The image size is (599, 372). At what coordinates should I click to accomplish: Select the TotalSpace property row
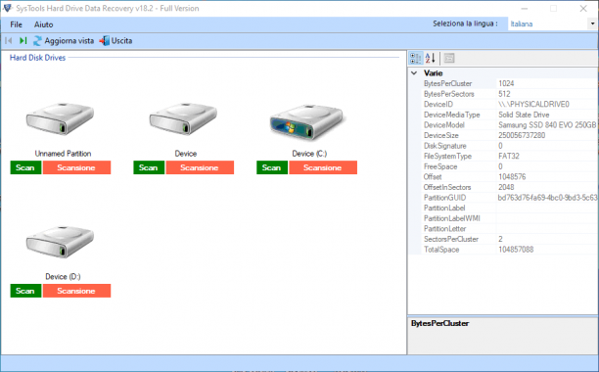[x=509, y=249]
